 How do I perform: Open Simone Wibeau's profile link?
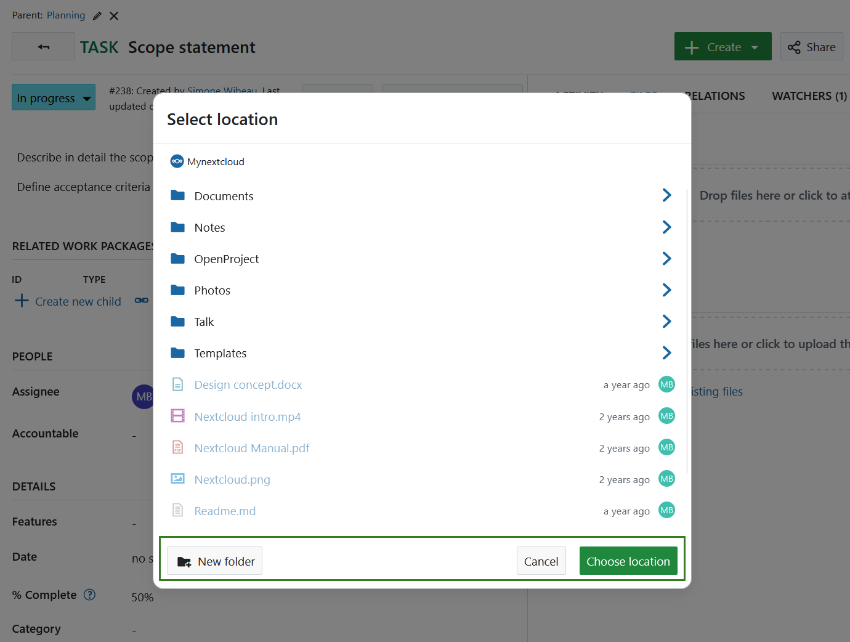coord(222,91)
